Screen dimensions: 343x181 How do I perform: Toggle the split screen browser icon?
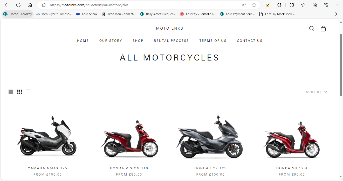[x=292, y=5]
